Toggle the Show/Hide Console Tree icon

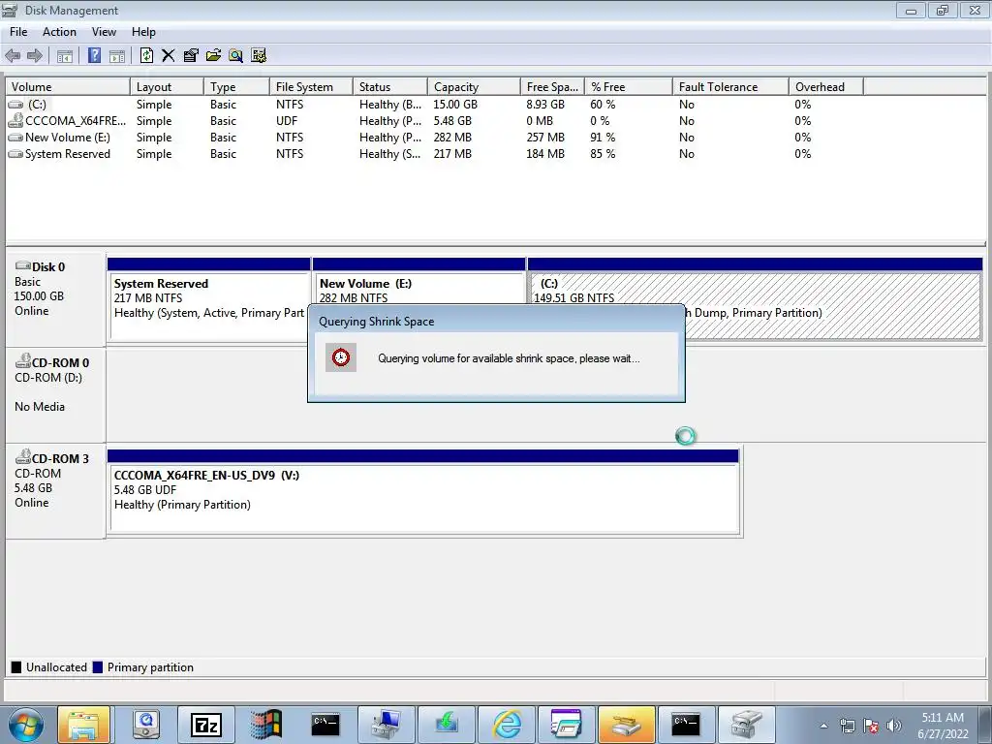point(65,55)
